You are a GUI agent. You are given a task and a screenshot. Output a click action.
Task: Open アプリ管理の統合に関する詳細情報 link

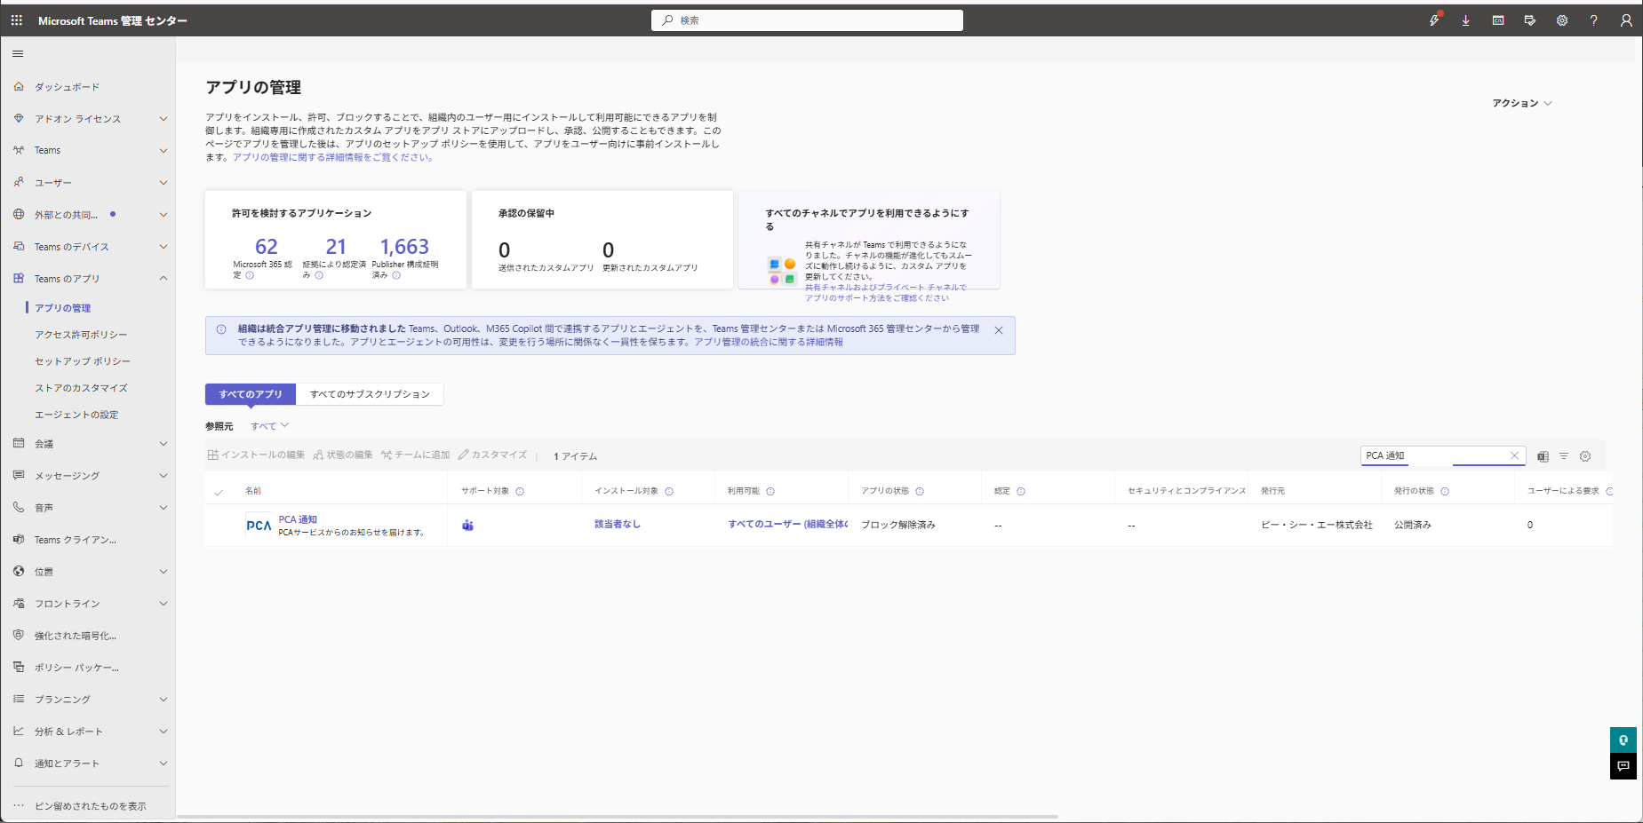pyautogui.click(x=769, y=342)
